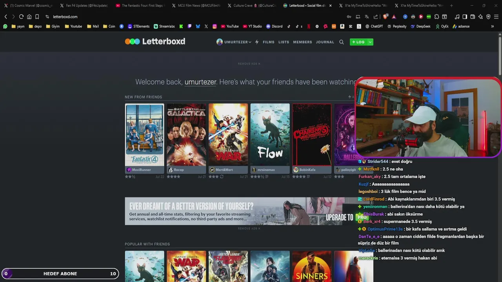The image size is (502, 282).
Task: Open the music note playlist icon
Action: tap(457, 17)
